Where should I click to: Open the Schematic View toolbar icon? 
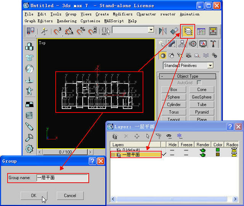click(x=213, y=31)
